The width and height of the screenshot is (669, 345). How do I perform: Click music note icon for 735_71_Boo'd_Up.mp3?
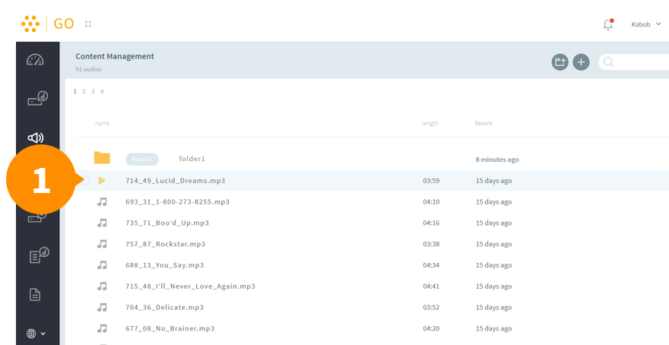102,223
